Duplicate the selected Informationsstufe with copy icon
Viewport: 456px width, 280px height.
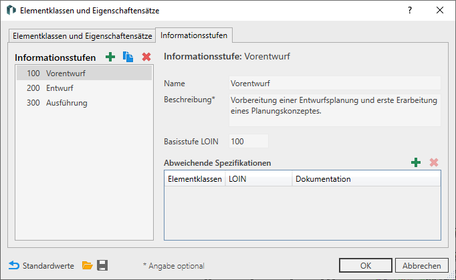(x=128, y=57)
